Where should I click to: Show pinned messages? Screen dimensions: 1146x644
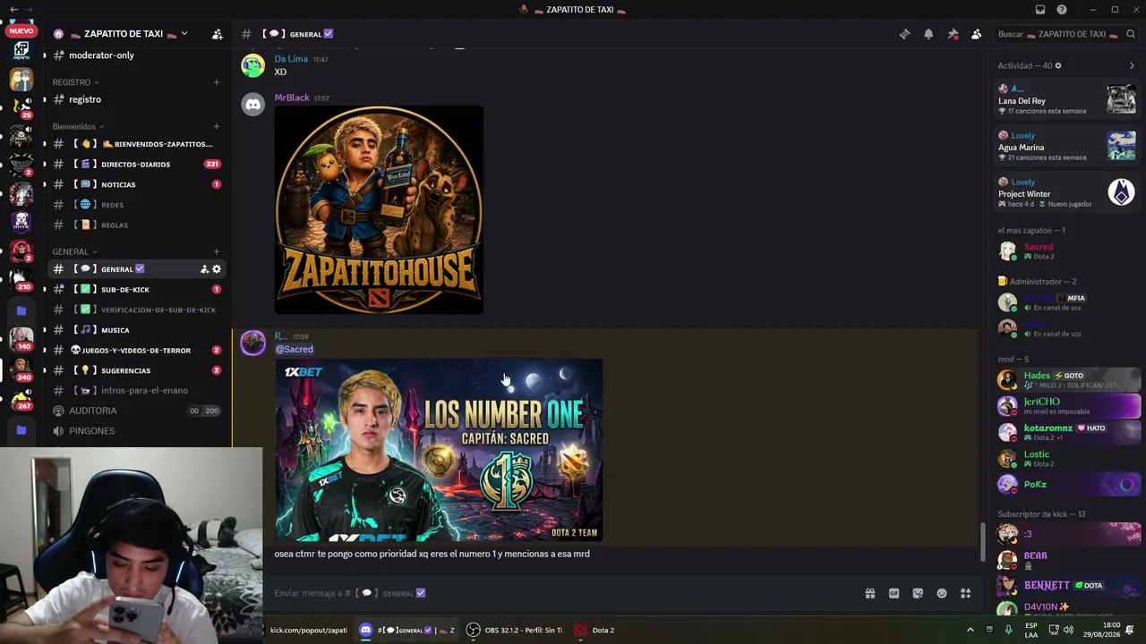953,34
